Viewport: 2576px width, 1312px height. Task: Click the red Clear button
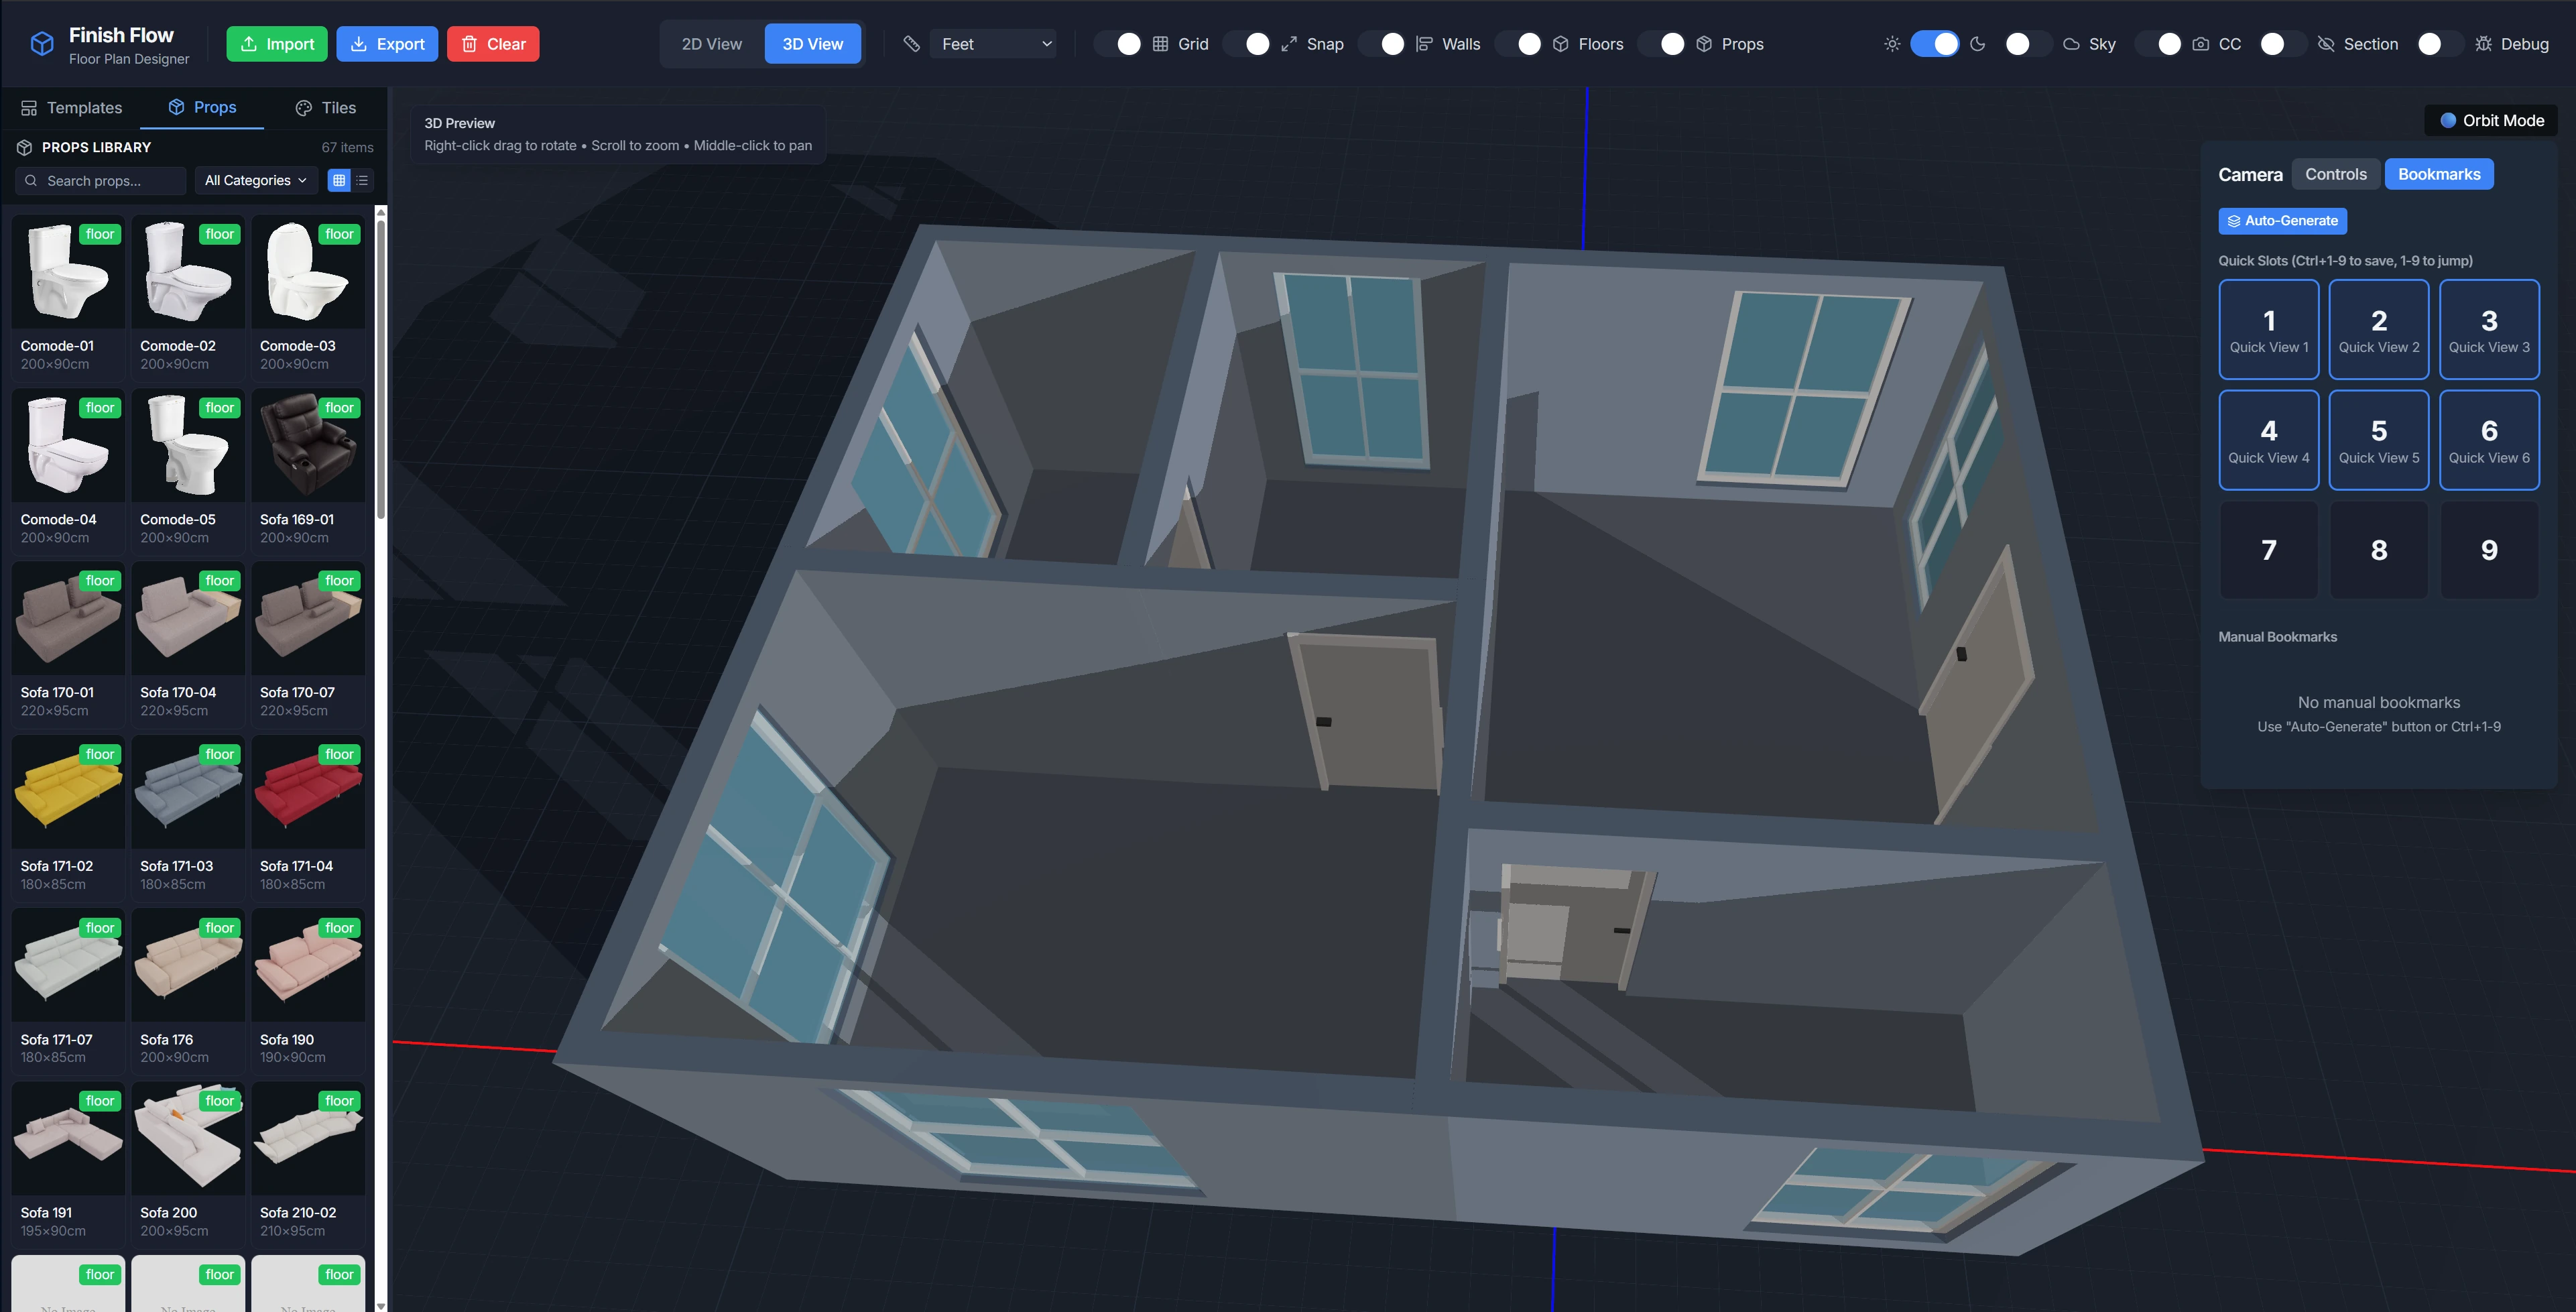point(493,44)
